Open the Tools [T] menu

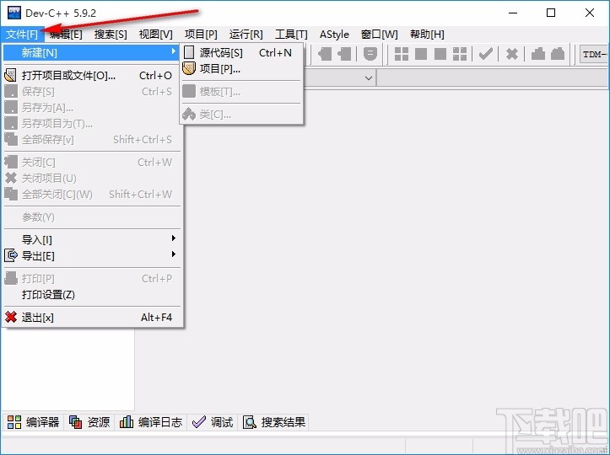[291, 35]
